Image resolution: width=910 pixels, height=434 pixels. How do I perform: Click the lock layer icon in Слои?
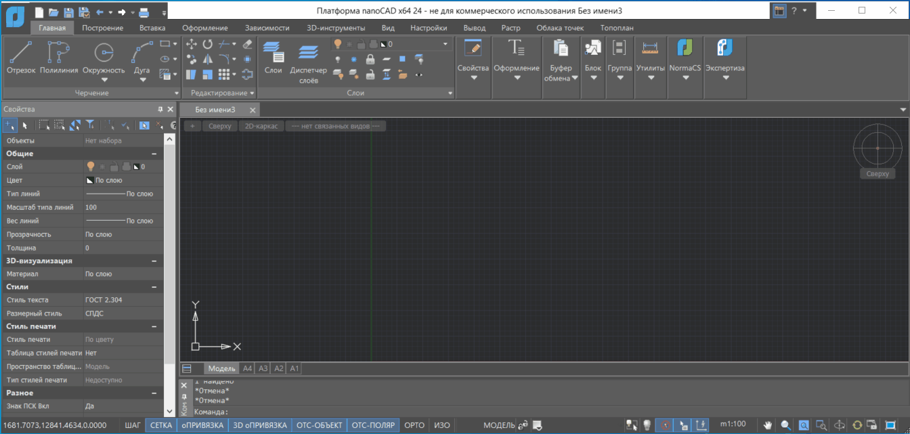click(370, 59)
